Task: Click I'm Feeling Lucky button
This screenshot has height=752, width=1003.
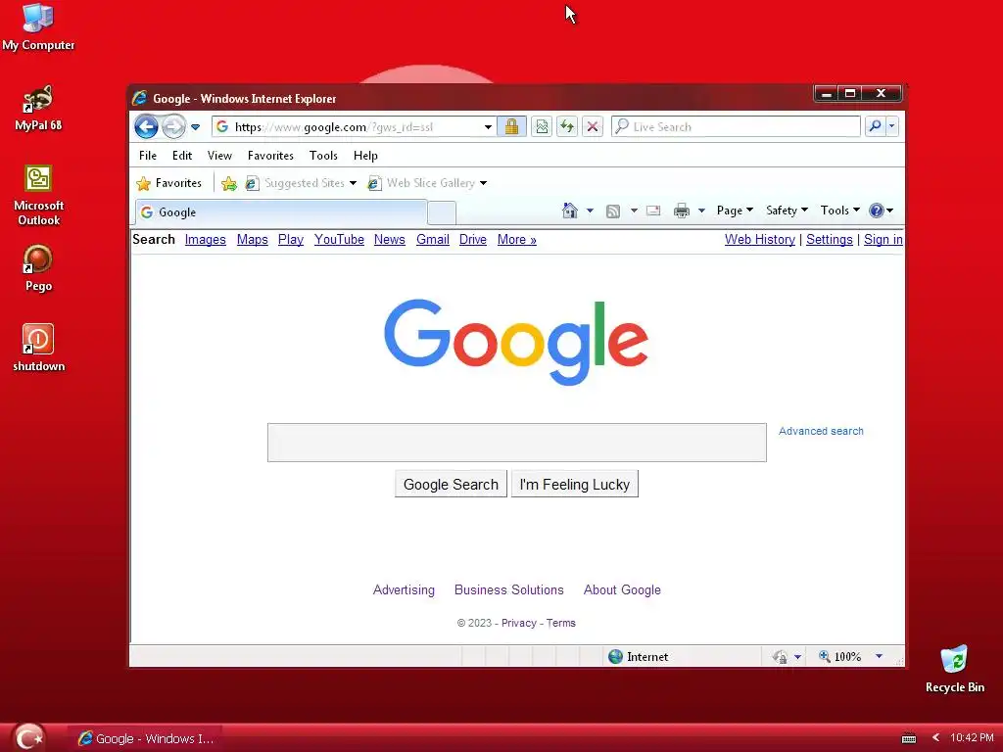Action: coord(574,484)
